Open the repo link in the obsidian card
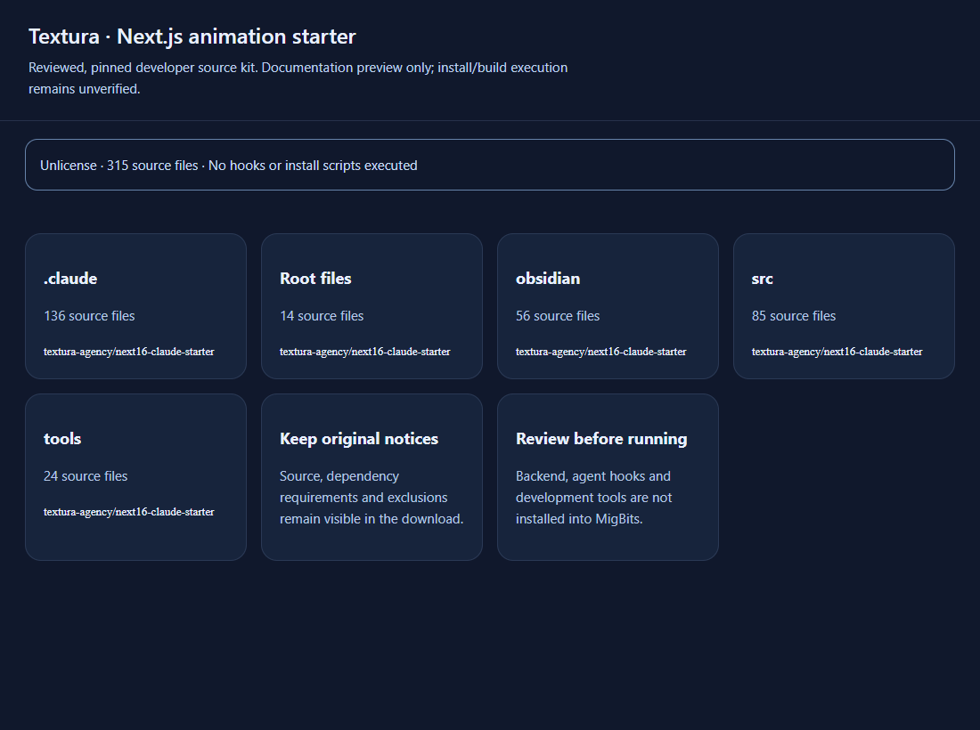980x730 pixels. pyautogui.click(x=601, y=352)
